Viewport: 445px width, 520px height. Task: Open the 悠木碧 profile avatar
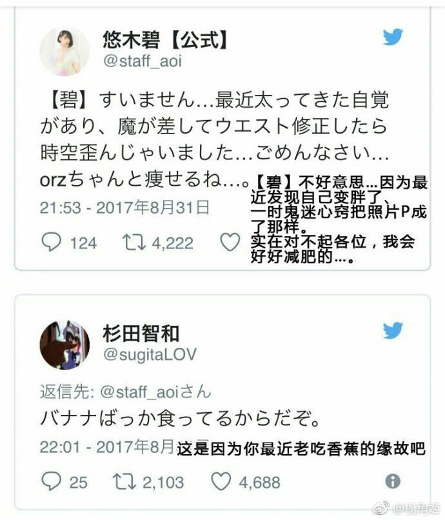pos(64,52)
